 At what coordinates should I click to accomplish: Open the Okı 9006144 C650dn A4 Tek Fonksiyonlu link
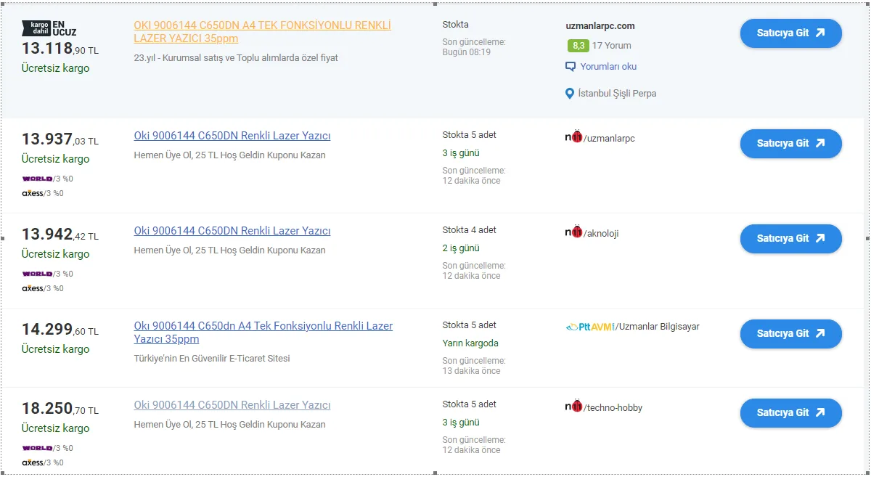[263, 333]
